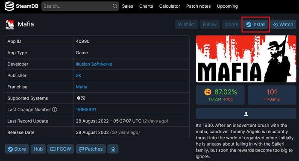This screenshot has height=161, width=299.
Task: Open Patch notes
Action: 199,6
